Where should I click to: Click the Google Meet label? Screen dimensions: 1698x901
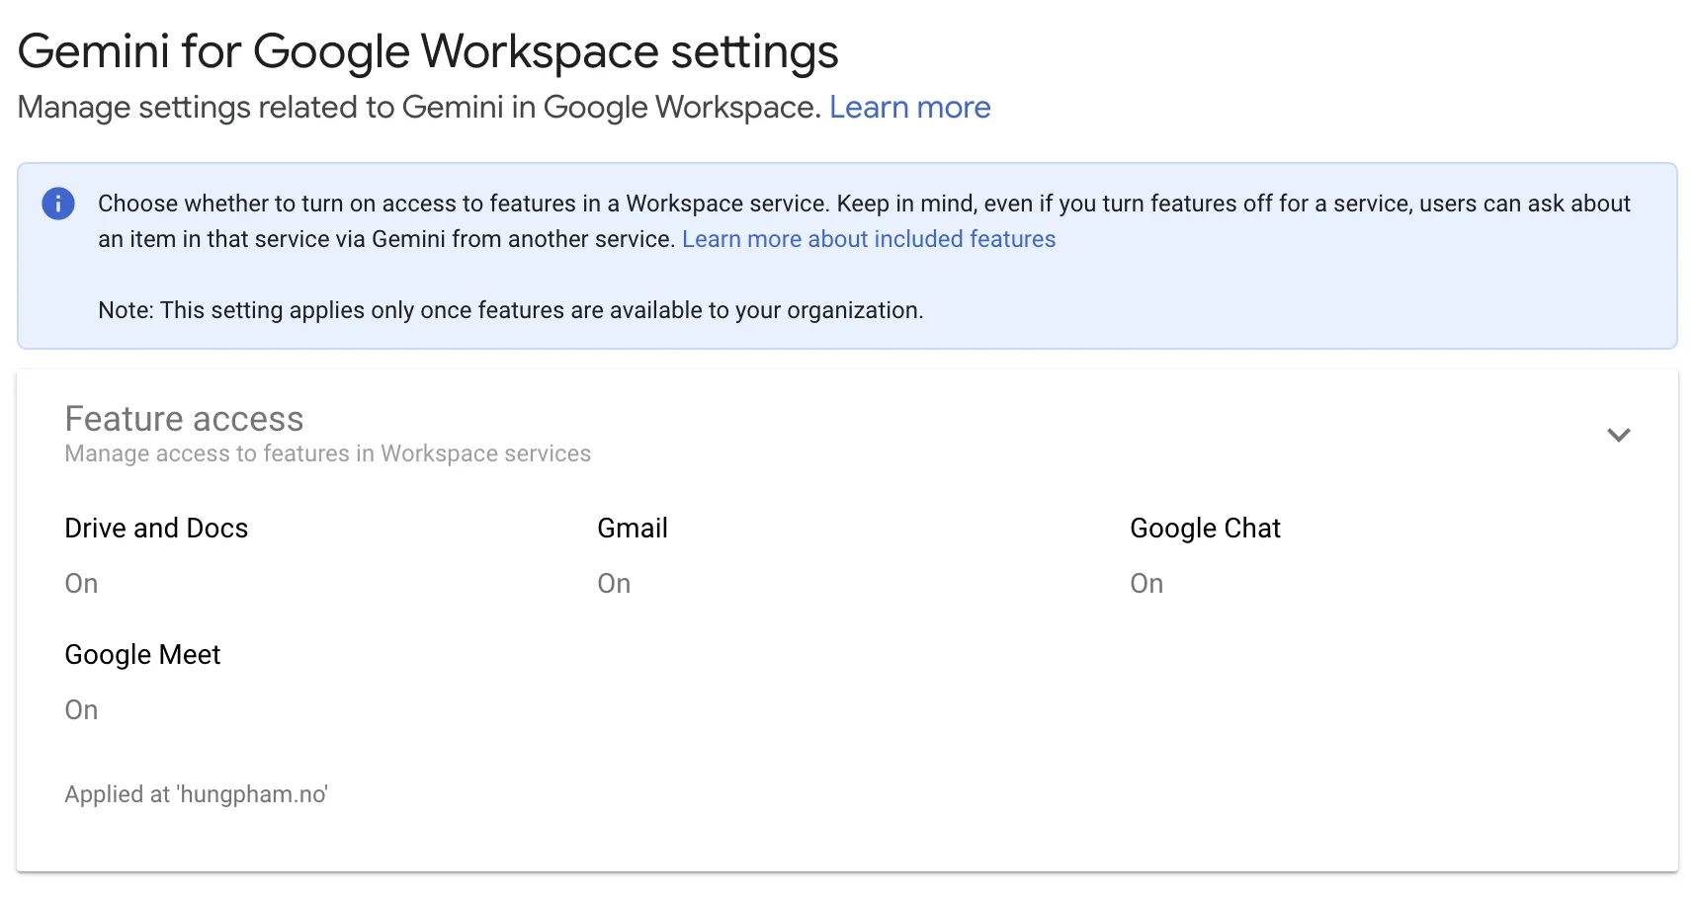point(142,654)
